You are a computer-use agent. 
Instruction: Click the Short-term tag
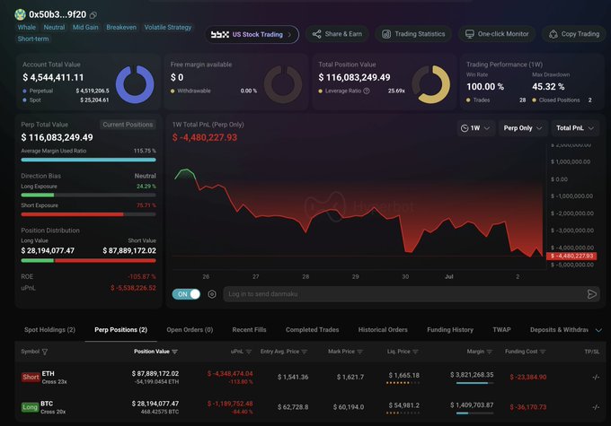click(x=33, y=39)
